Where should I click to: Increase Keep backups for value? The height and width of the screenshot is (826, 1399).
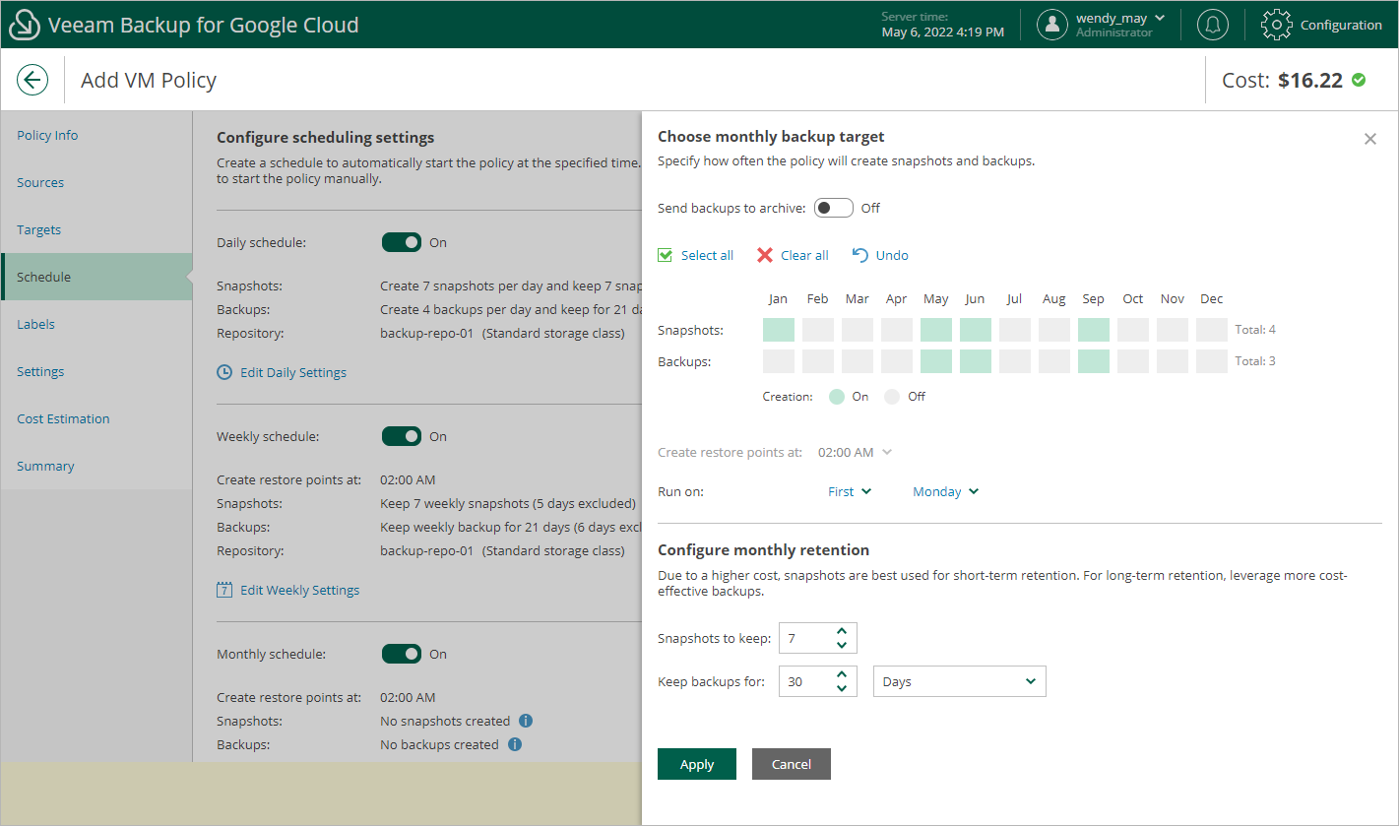tap(842, 675)
